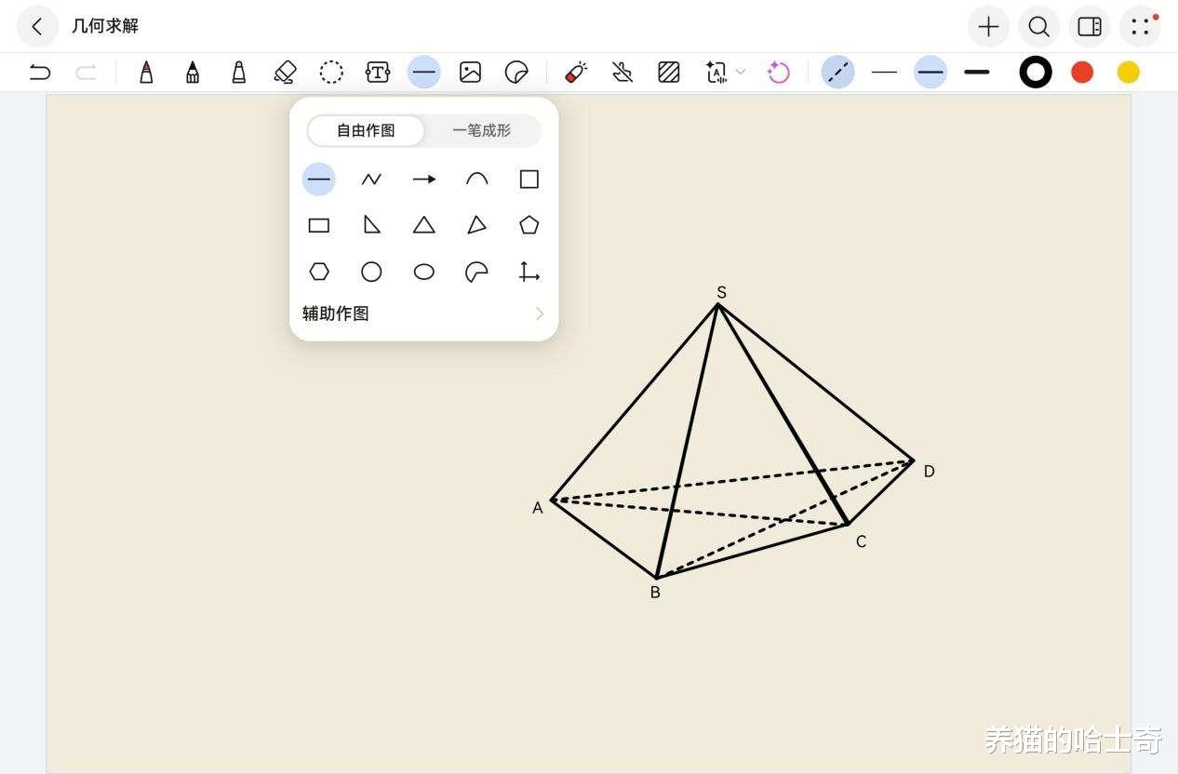Select the highlighter marker tool

pos(239,72)
